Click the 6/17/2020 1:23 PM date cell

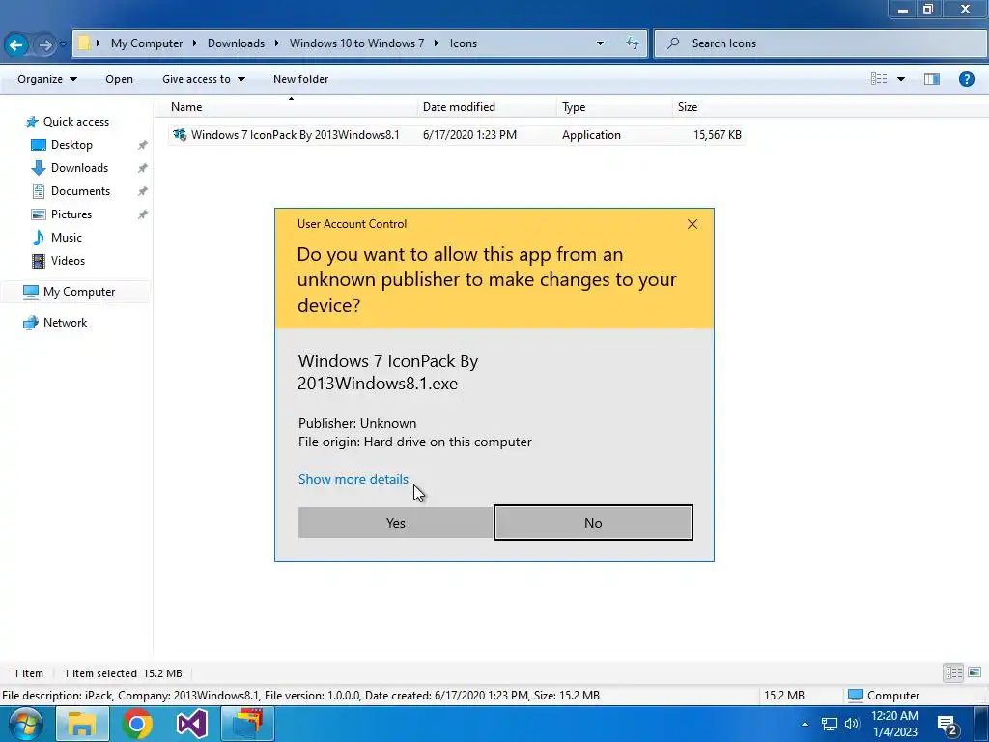coord(469,135)
